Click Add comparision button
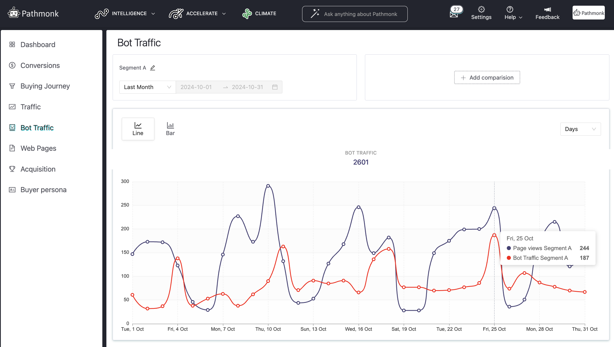614x347 pixels. [487, 78]
